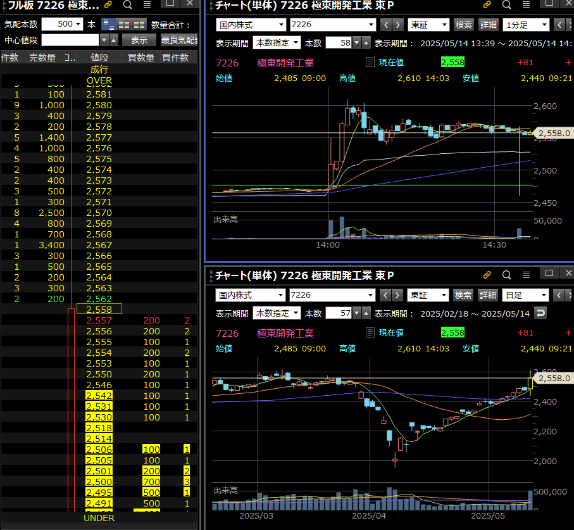Click previous timeframe arrow in upper chart
The height and width of the screenshot is (530, 574).
559,25
